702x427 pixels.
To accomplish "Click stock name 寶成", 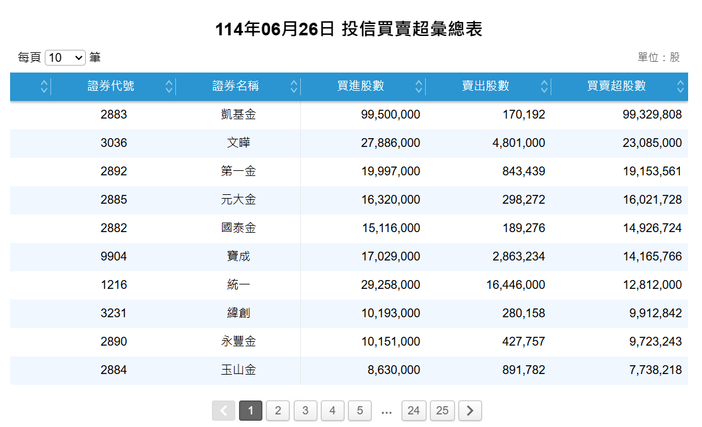I will (238, 257).
